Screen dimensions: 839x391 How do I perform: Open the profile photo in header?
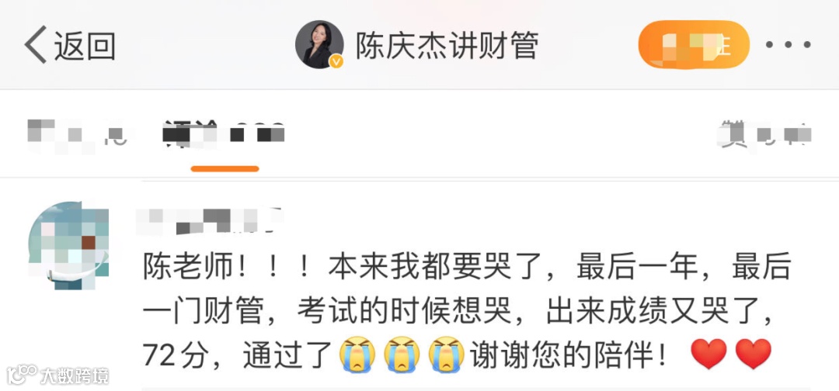319,45
